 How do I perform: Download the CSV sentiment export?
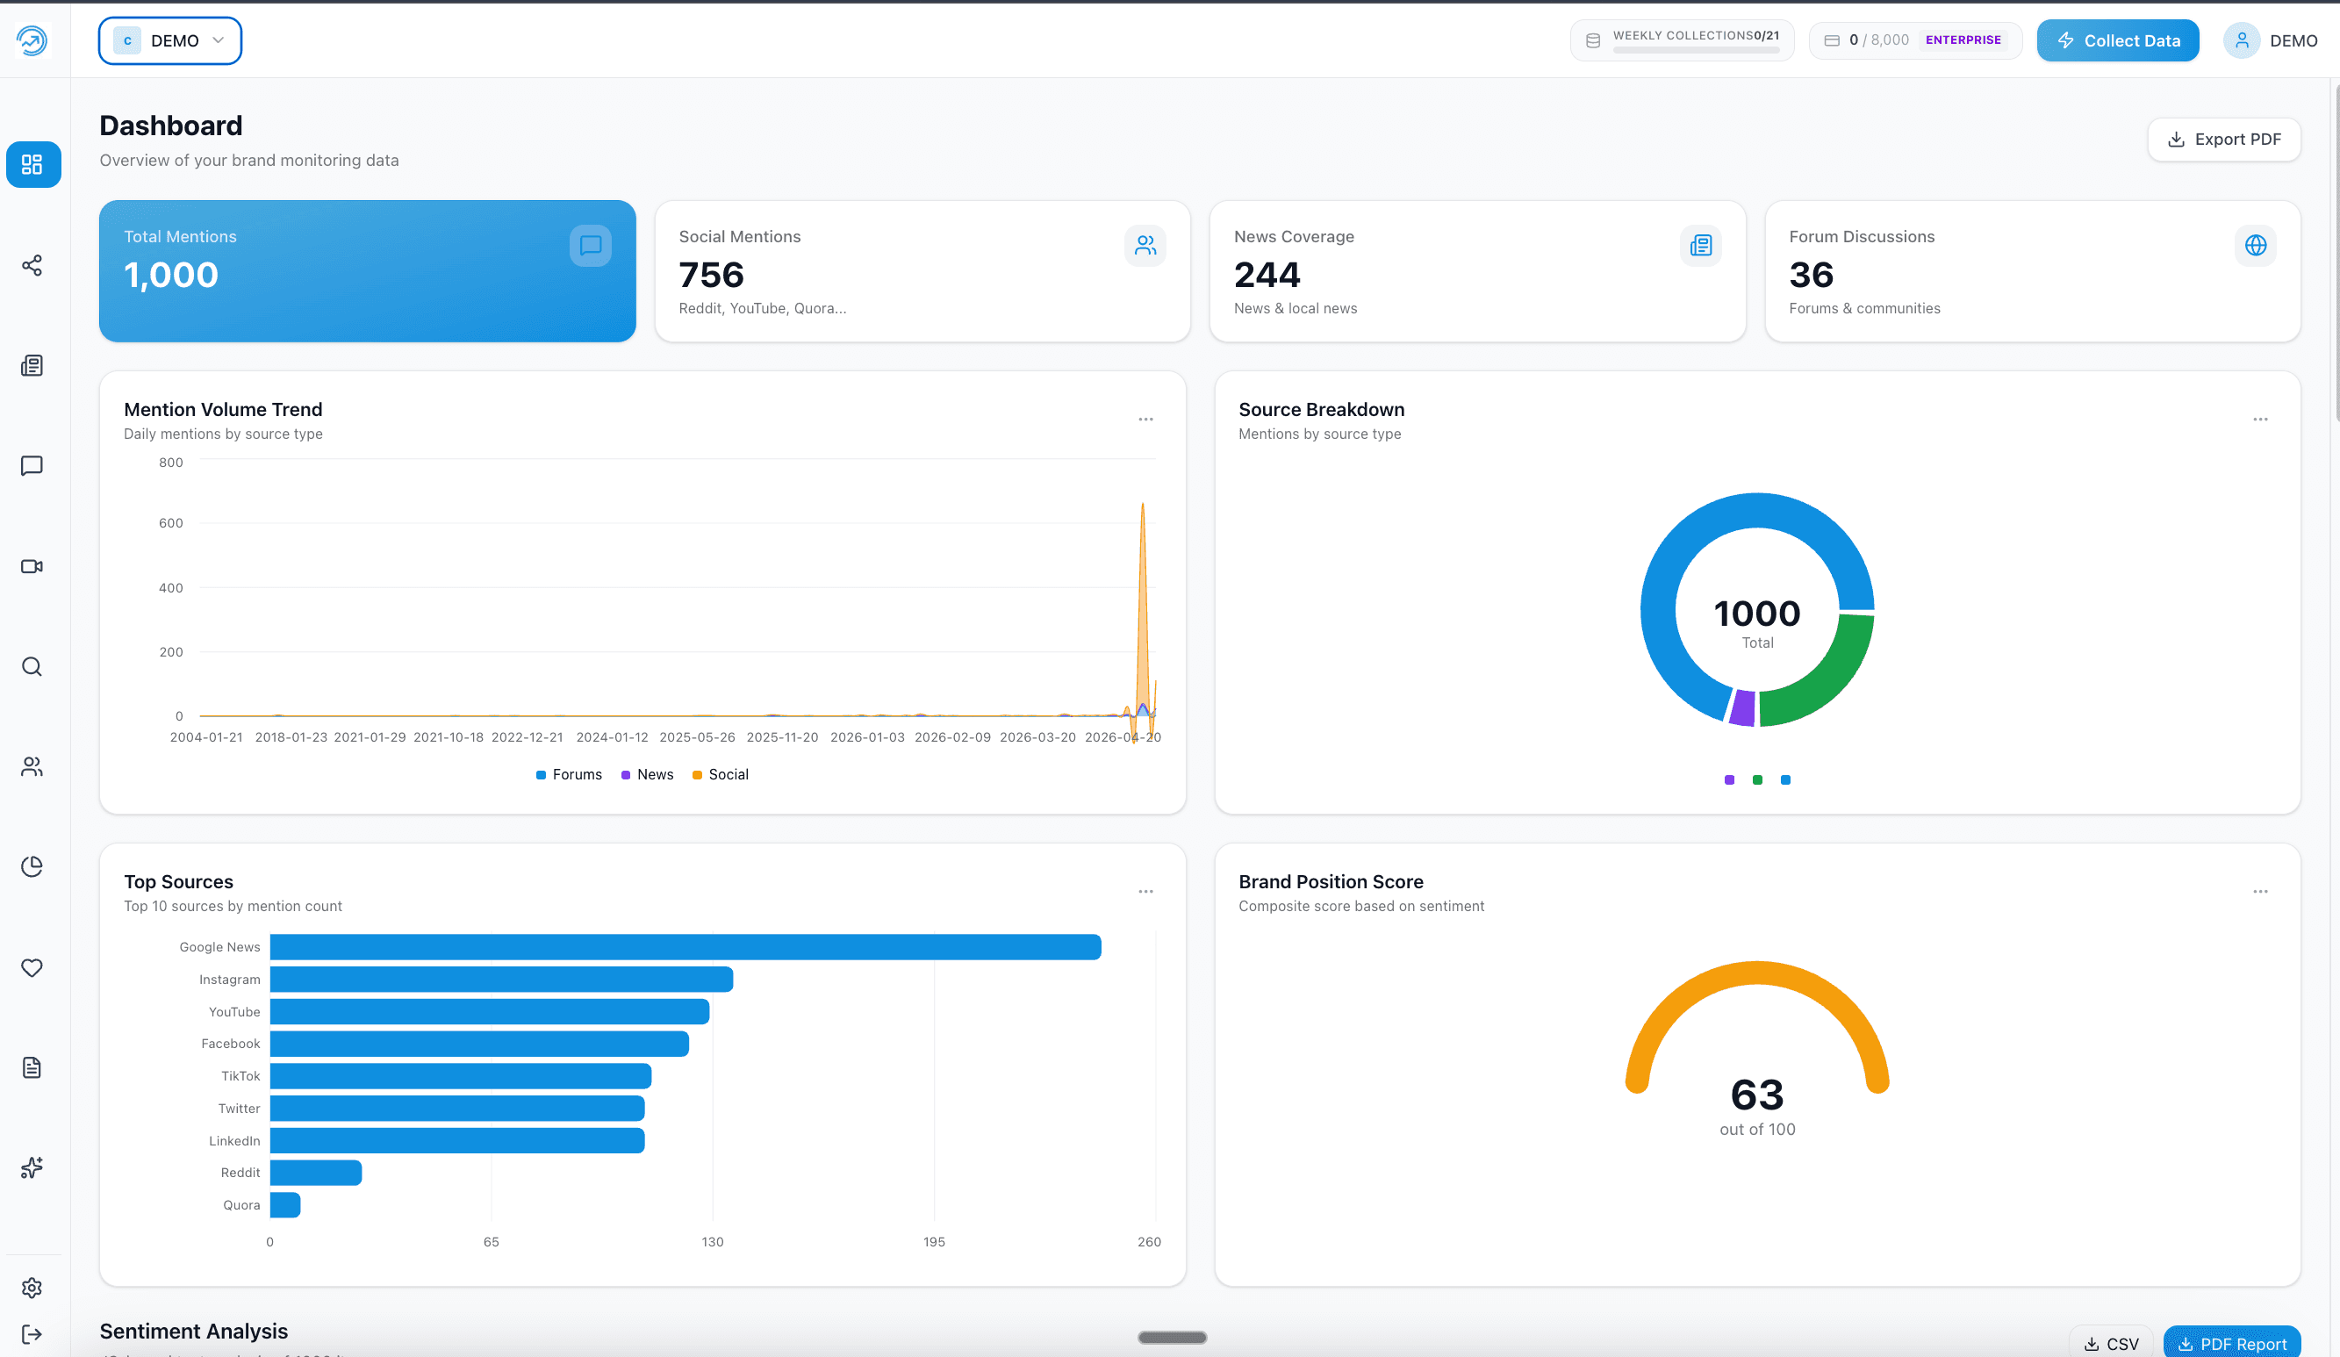(x=2111, y=1343)
